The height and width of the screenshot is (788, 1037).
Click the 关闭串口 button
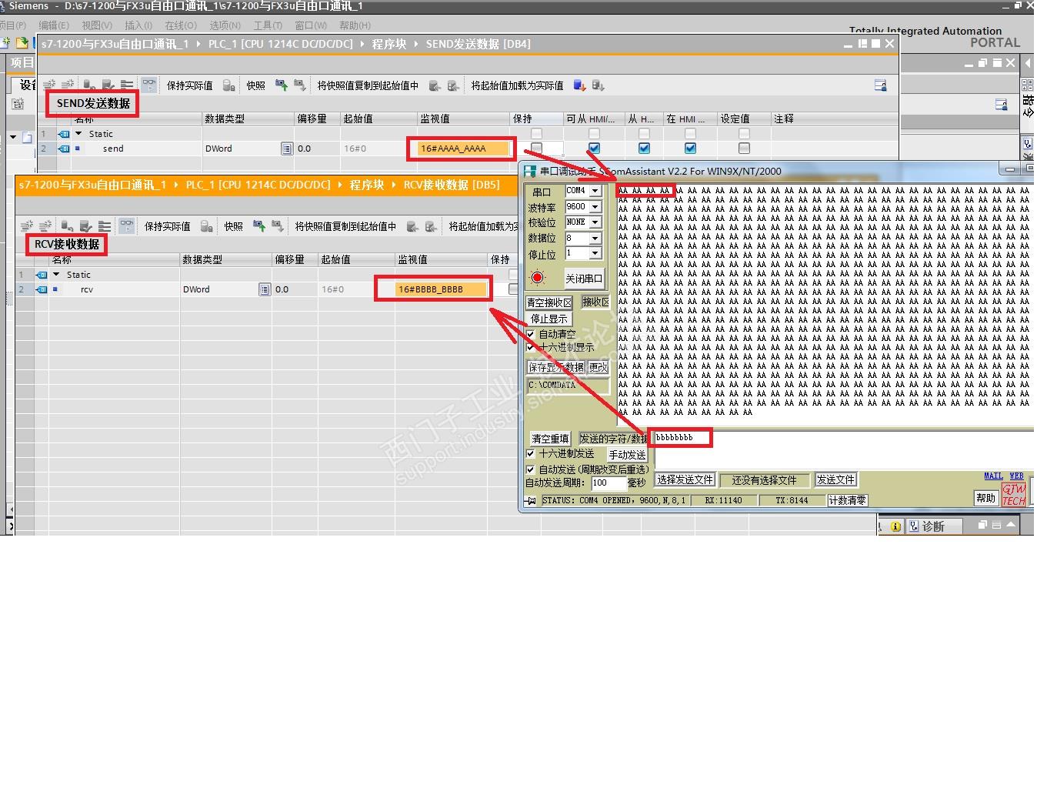[x=584, y=278]
